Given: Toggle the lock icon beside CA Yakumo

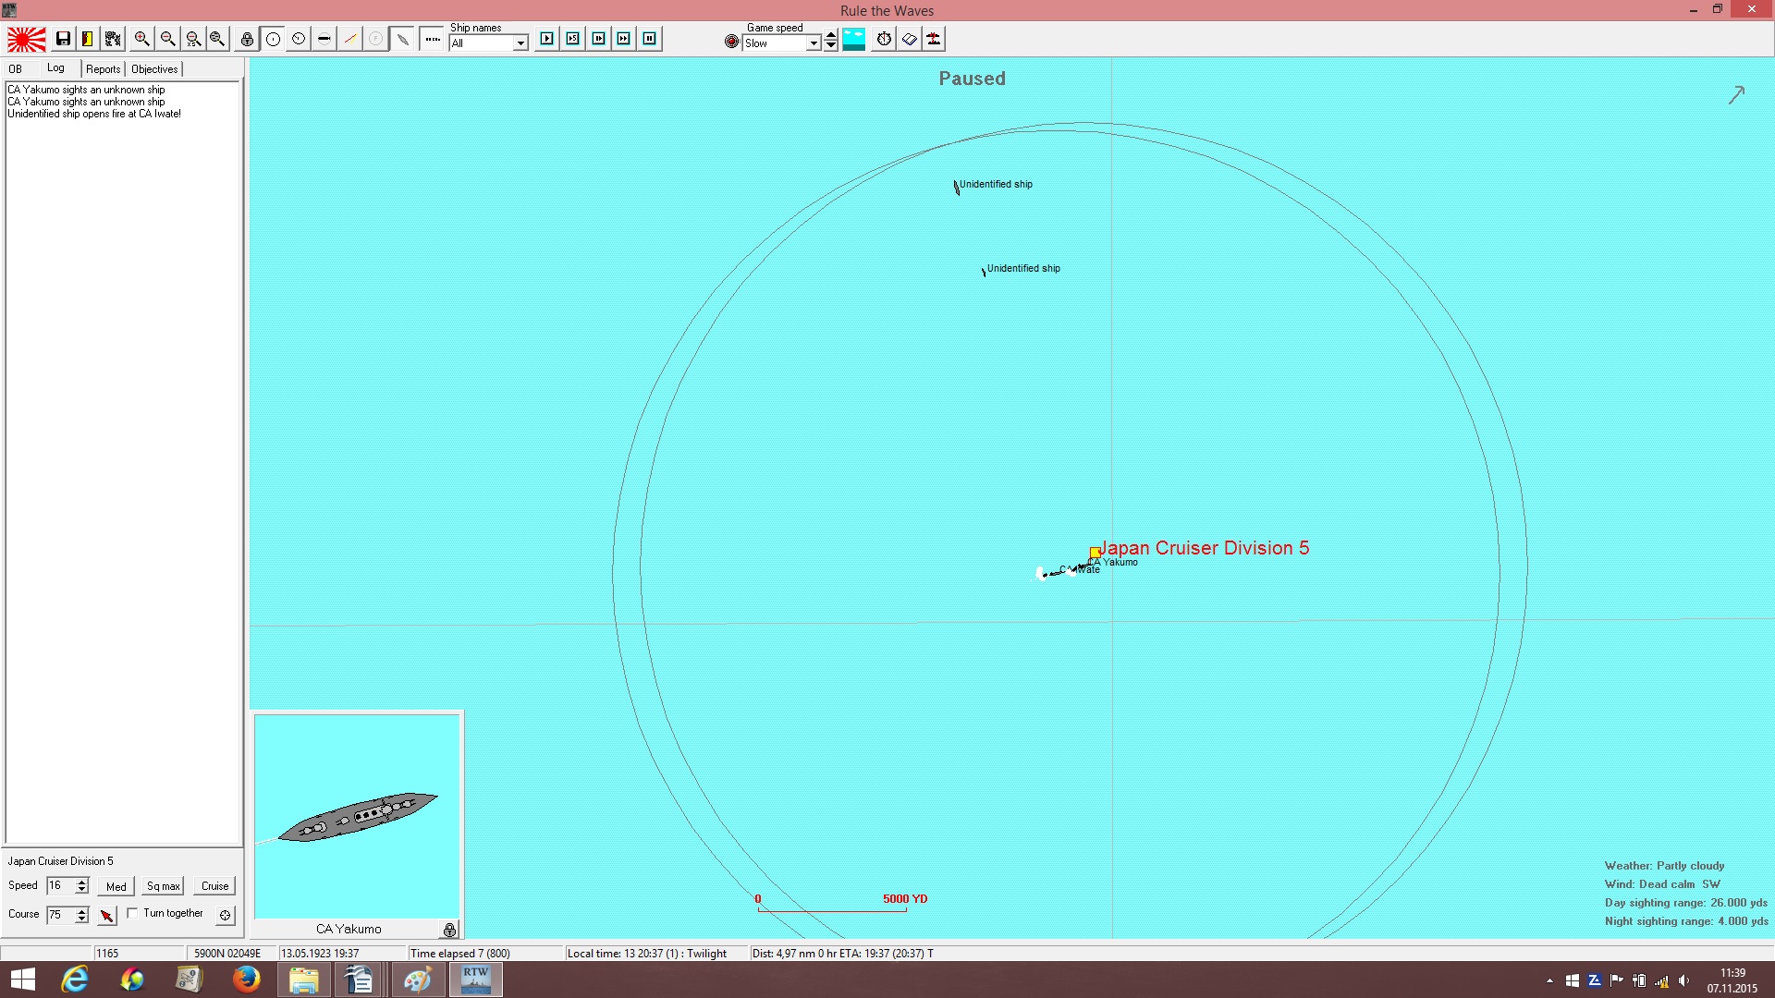Looking at the screenshot, I should (449, 930).
